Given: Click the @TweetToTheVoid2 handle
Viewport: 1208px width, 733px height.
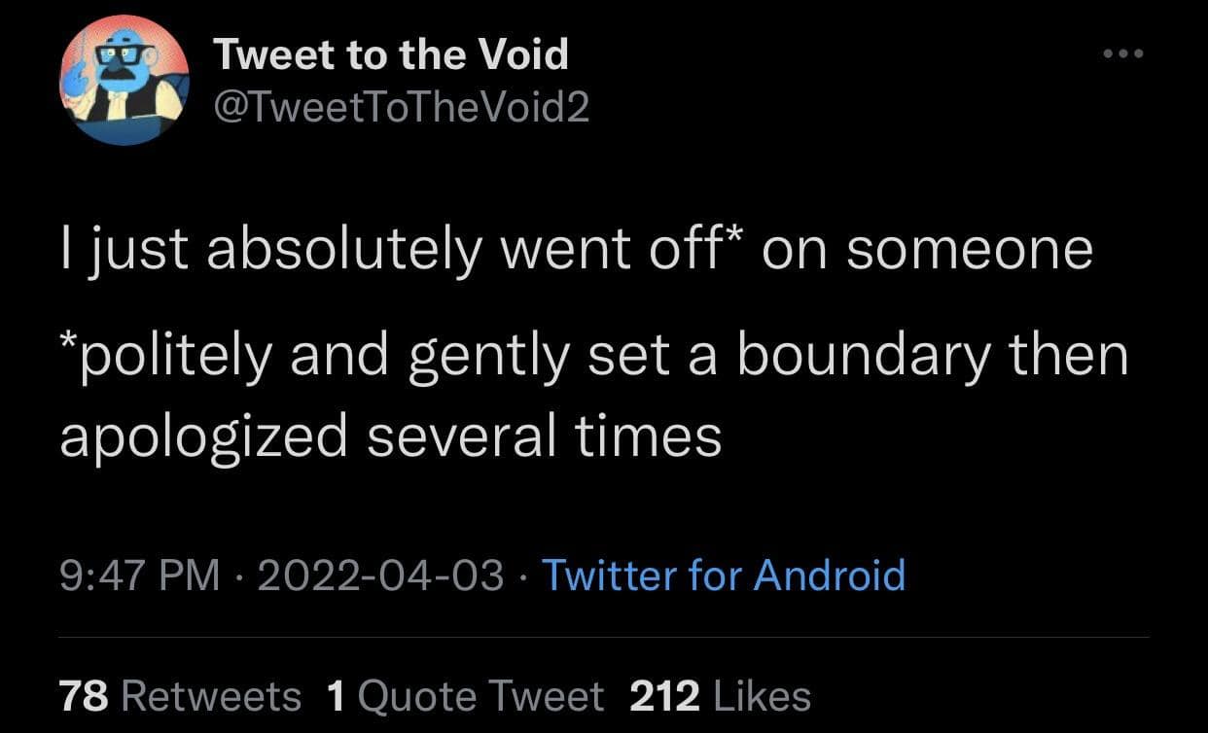Looking at the screenshot, I should (401, 108).
